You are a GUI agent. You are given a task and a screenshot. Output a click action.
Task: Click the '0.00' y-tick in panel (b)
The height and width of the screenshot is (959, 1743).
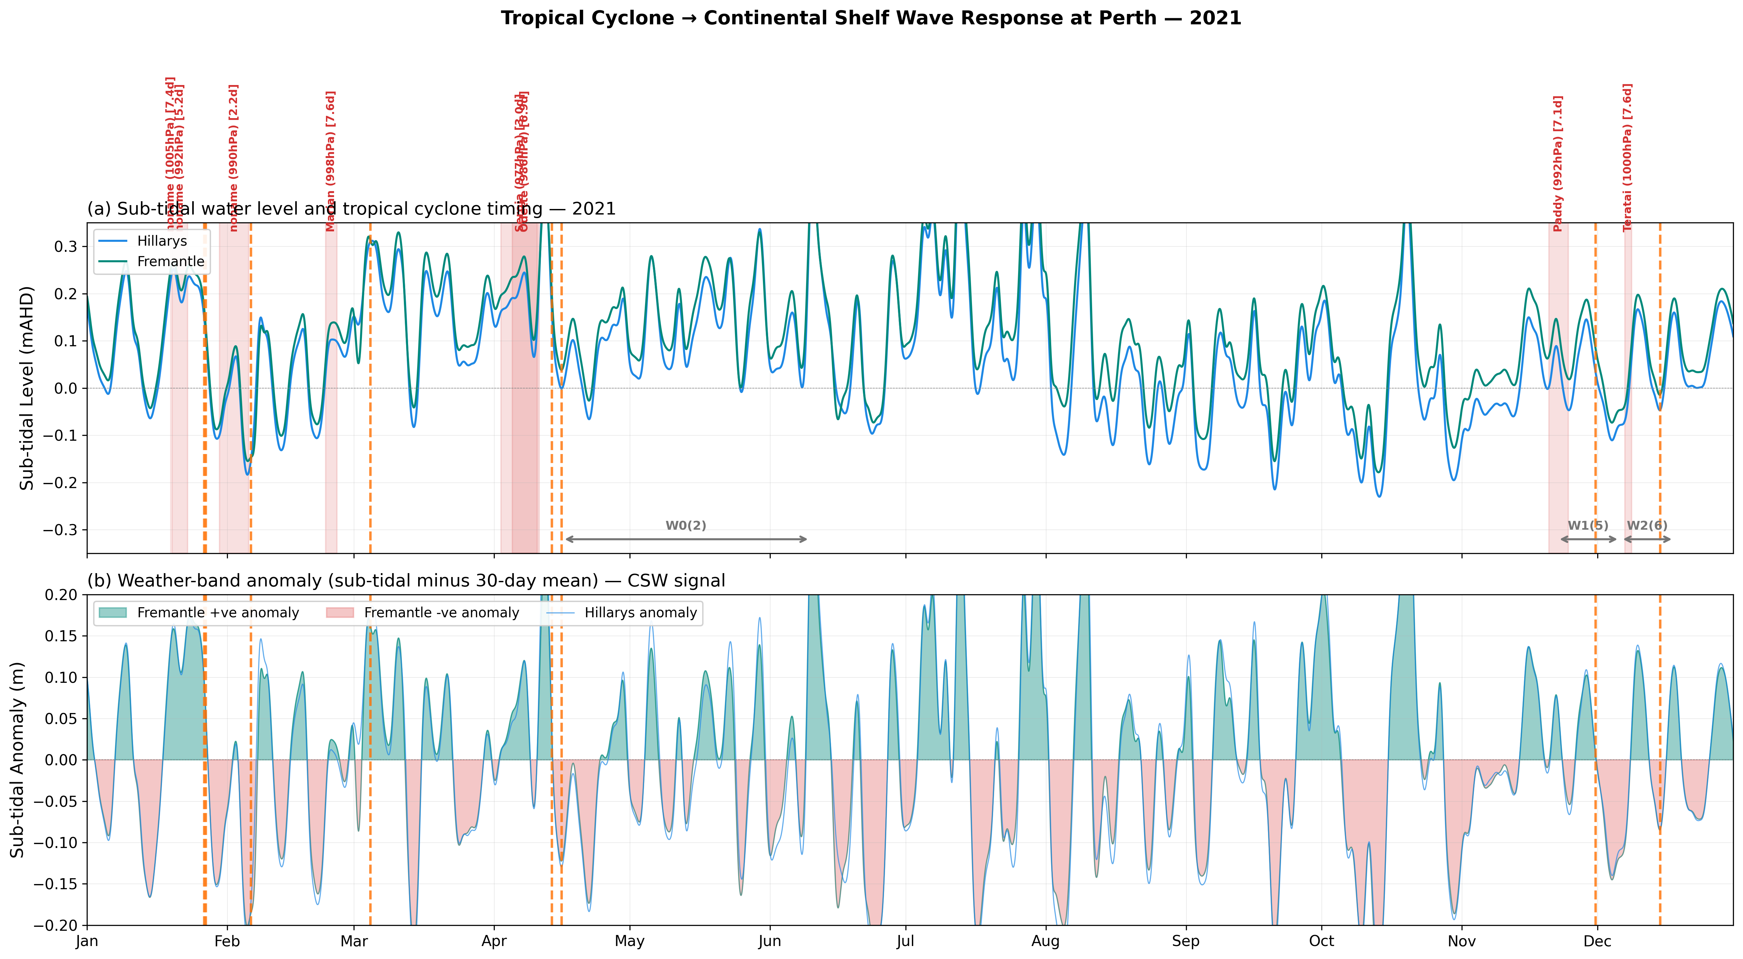click(62, 760)
